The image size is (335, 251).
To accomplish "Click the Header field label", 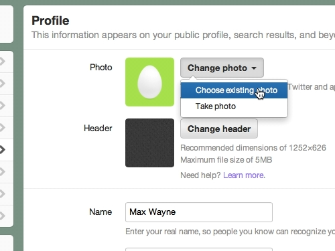I will (x=98, y=129).
